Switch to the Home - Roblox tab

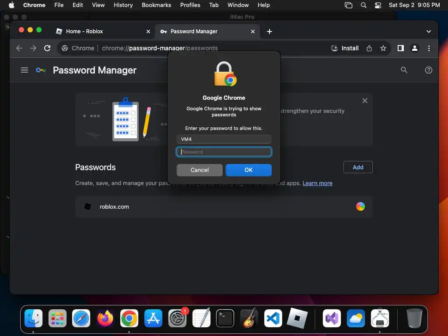[x=103, y=31]
